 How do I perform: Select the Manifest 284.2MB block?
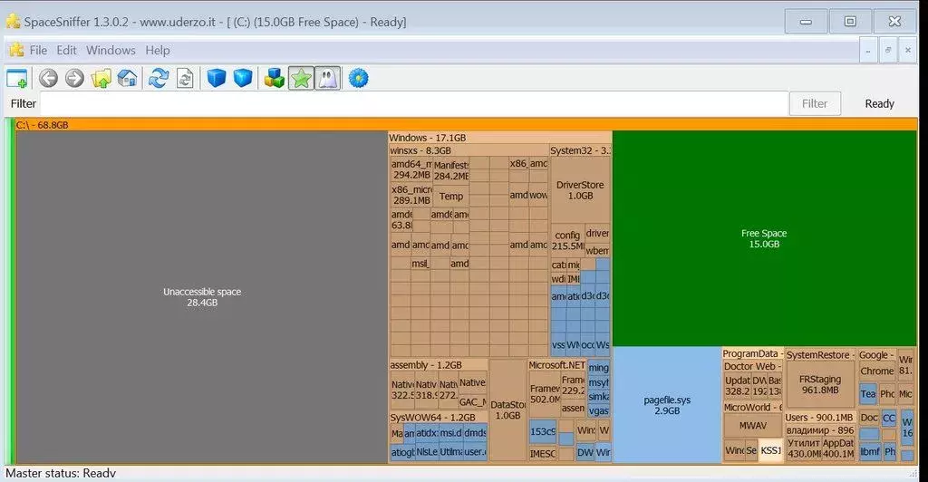[x=451, y=170]
